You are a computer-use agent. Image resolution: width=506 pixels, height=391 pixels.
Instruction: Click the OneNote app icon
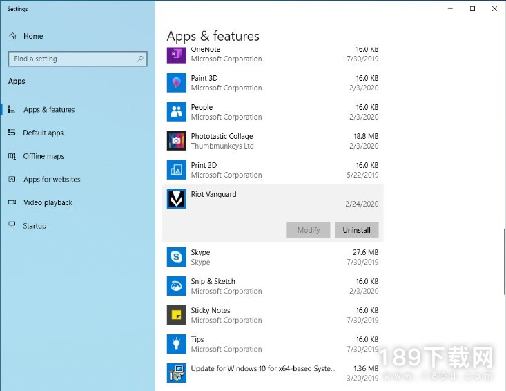(x=177, y=55)
